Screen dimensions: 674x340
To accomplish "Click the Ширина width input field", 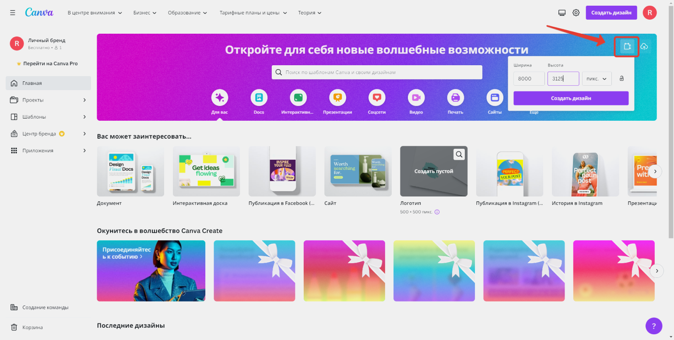I will (x=529, y=79).
